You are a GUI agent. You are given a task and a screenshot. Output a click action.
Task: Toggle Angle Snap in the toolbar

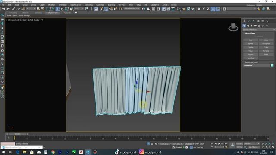click(x=106, y=9)
